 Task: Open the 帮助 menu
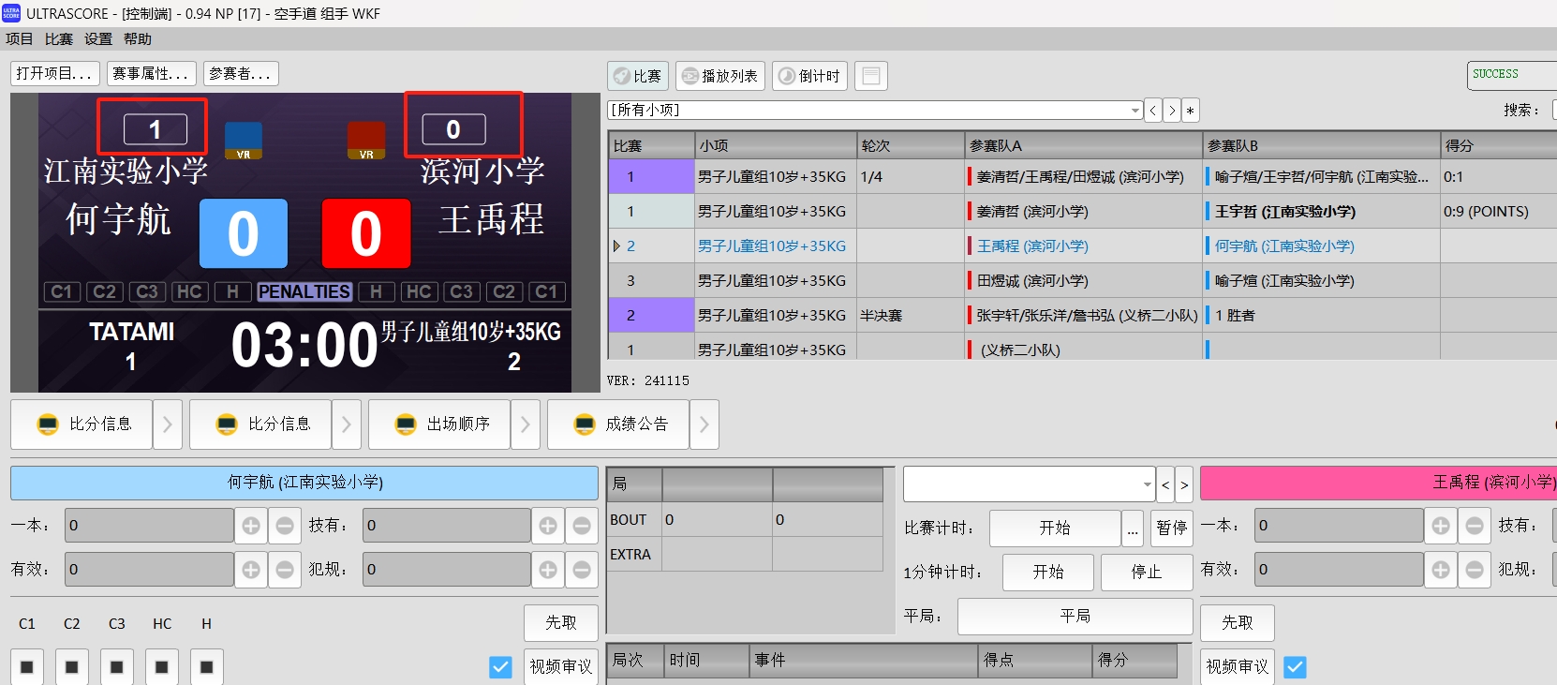pos(138,39)
